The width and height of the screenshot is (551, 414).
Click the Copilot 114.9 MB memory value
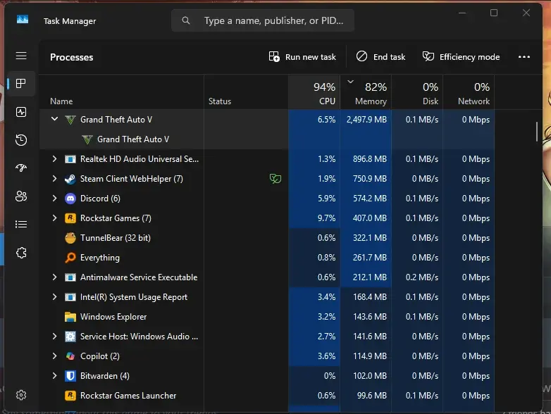click(x=370, y=356)
